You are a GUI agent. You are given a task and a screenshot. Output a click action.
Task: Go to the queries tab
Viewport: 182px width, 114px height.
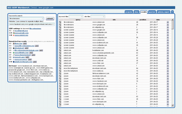[x=152, y=12]
